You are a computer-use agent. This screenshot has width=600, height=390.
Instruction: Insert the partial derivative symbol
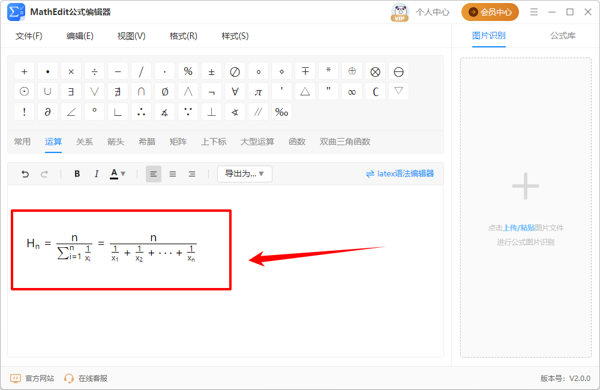coord(48,112)
